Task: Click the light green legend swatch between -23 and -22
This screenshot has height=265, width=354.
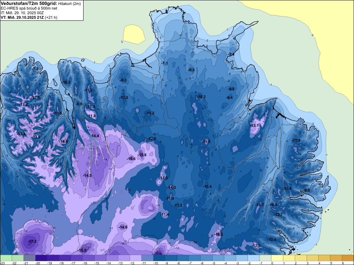Action: (x=6, y=258)
